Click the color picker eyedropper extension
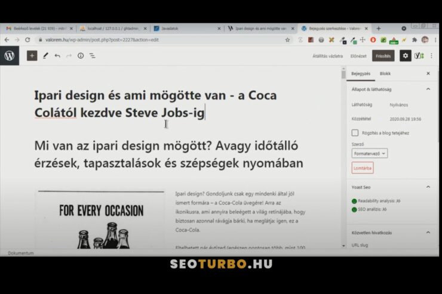This screenshot has height=294, width=442. click(354, 41)
